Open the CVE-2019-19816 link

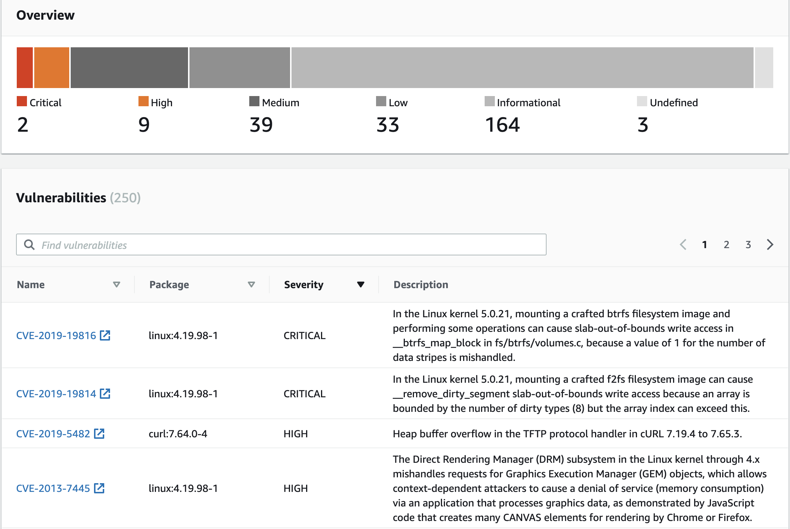coord(56,335)
